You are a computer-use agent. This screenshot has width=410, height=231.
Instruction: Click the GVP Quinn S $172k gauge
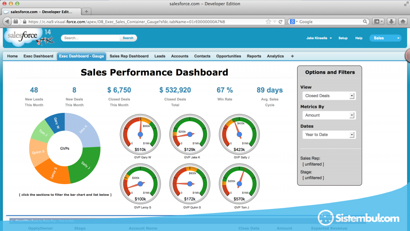pyautogui.click(x=190, y=184)
